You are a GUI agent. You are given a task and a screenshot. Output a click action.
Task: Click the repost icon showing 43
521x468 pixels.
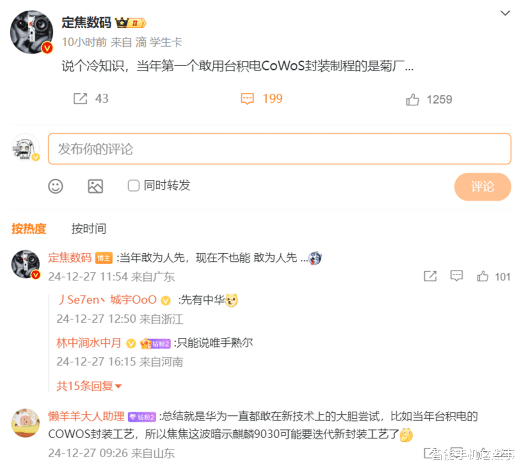pos(80,99)
